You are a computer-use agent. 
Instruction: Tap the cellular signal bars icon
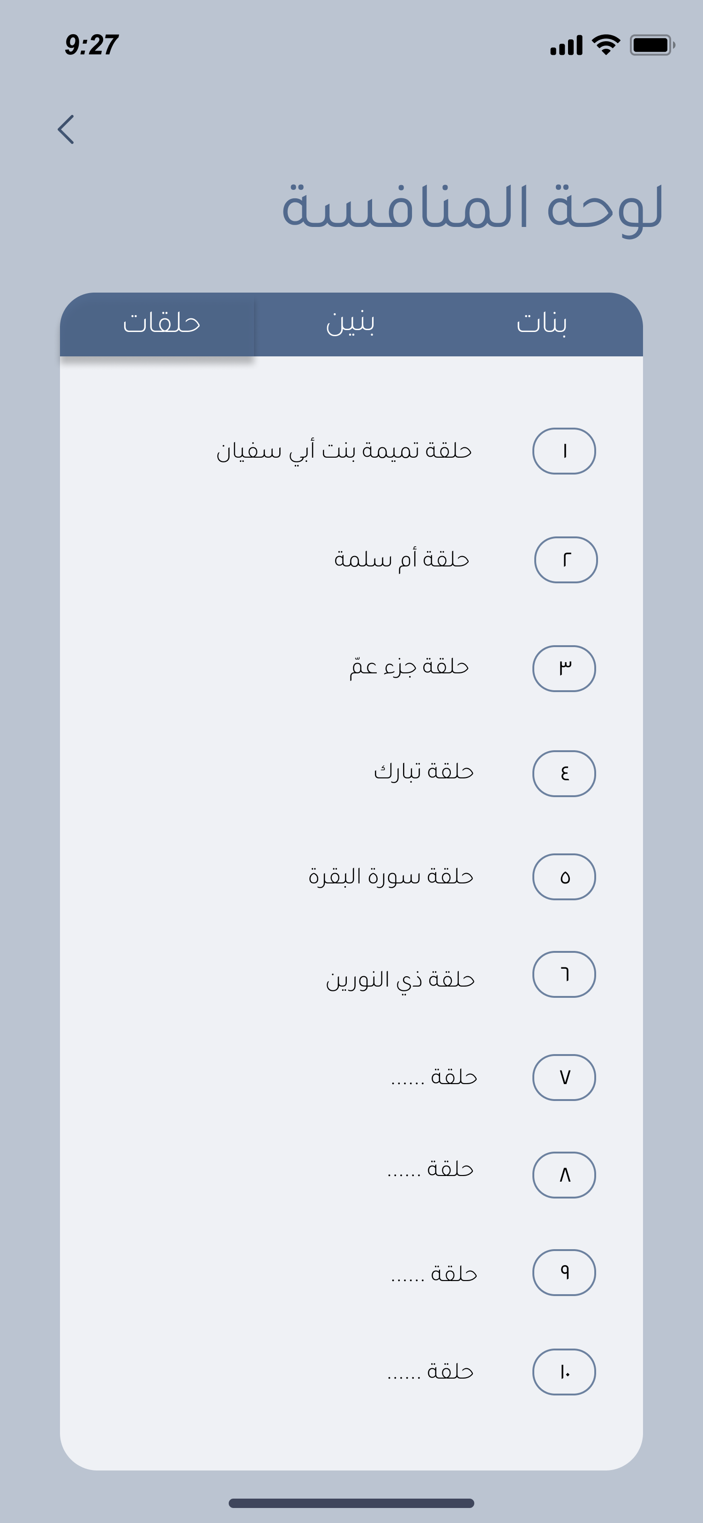pos(567,45)
